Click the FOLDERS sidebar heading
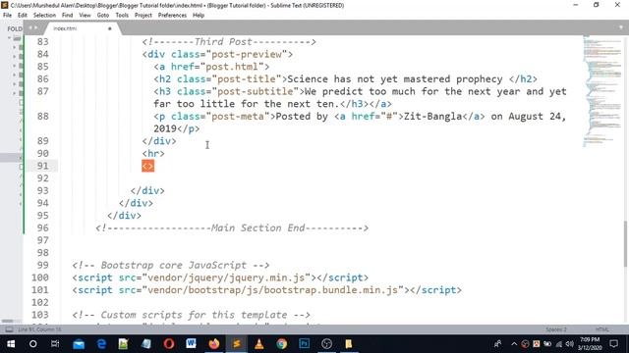Viewport: 629px width, 353px height. click(x=15, y=28)
